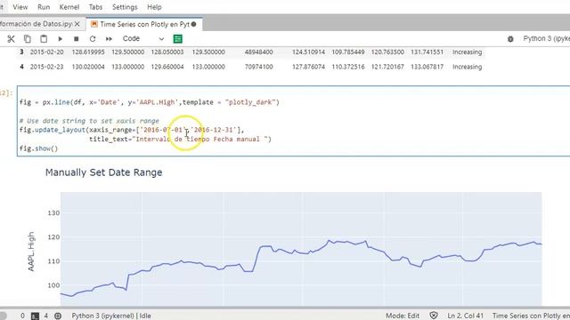Screen dimensions: 570x320
Task: Paste cell from clipboard
Action: 44,39
